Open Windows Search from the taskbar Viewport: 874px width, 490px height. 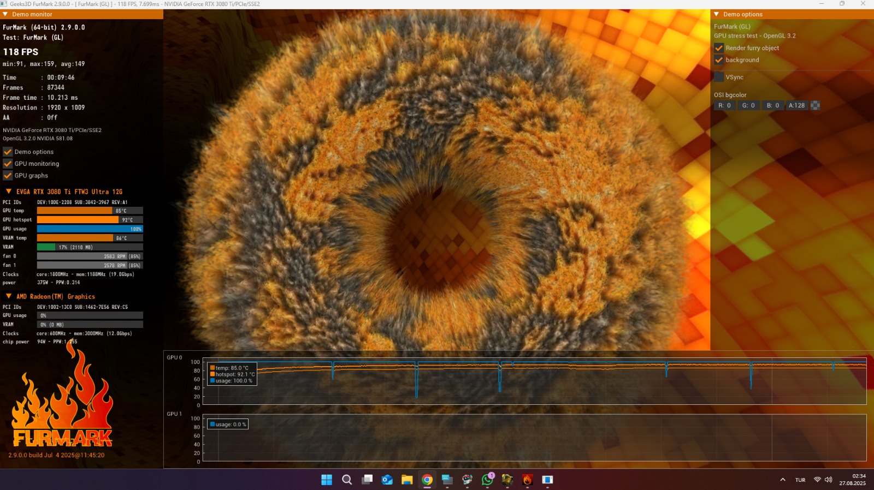347,480
